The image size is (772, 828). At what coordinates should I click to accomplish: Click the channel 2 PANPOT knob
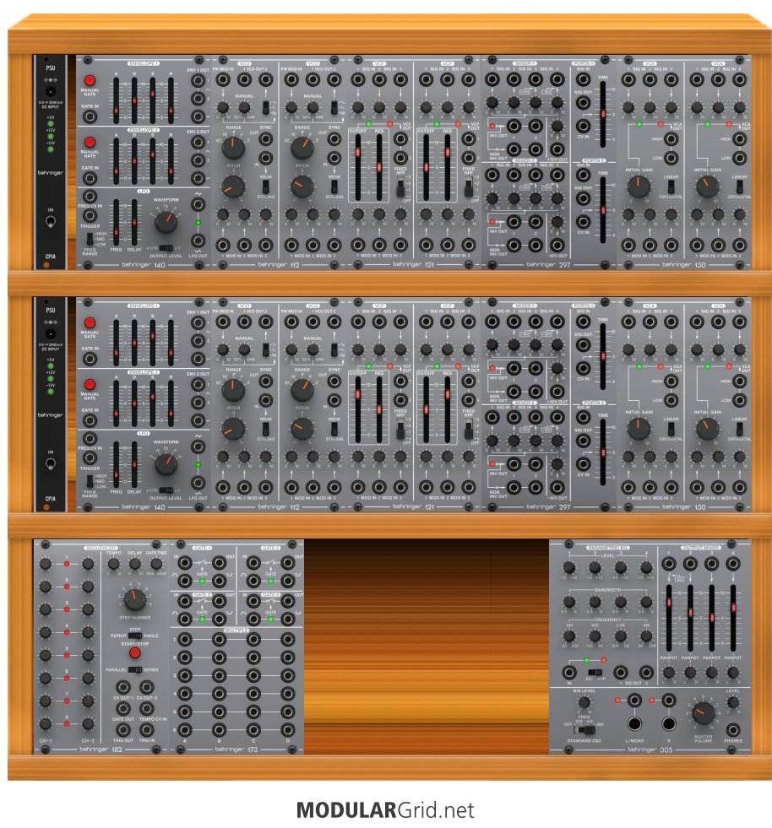pos(690,672)
